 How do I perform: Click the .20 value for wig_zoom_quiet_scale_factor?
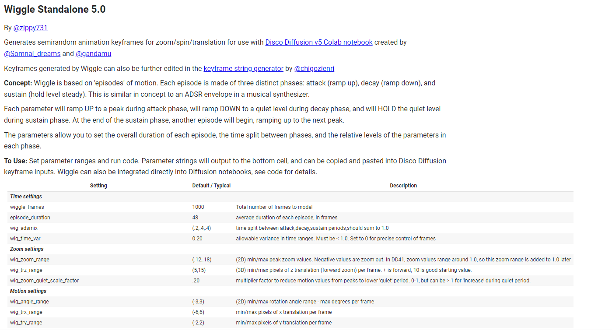point(196,281)
